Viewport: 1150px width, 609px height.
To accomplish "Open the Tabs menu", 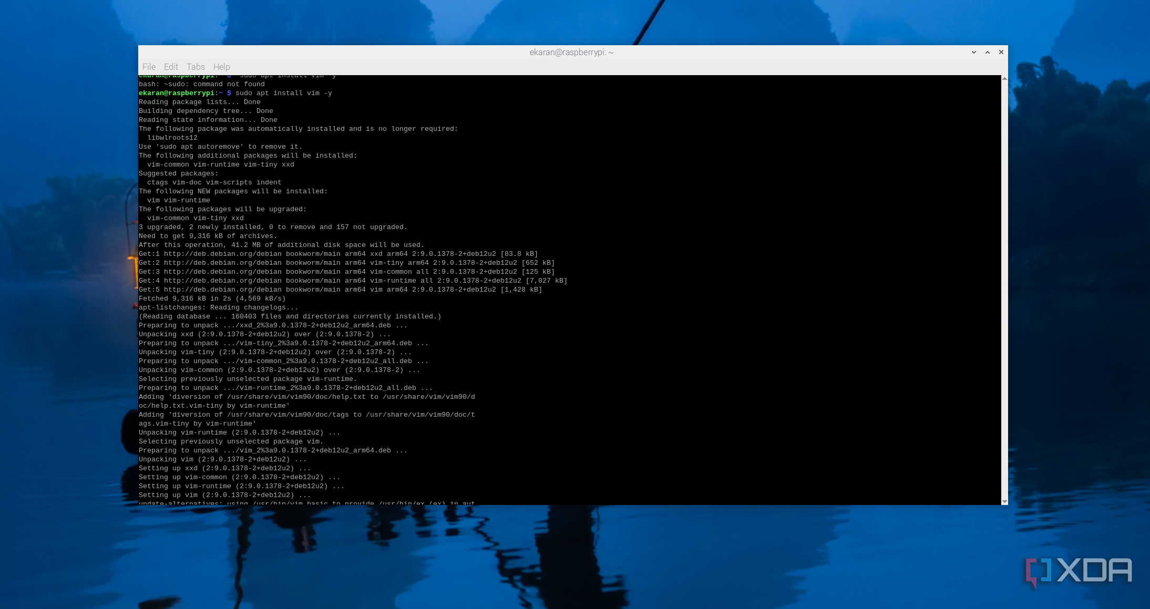I will click(x=196, y=67).
